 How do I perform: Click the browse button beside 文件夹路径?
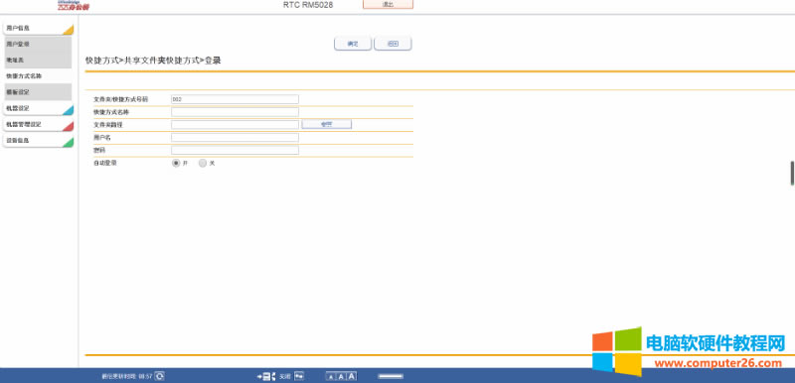point(327,124)
